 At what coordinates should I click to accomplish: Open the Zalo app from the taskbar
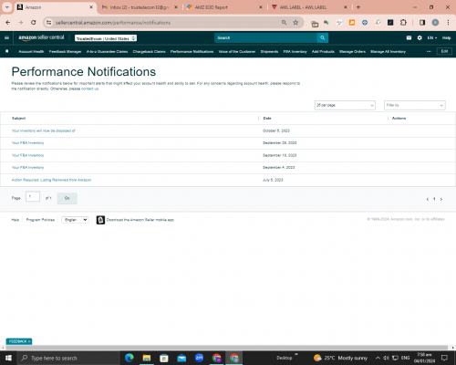(199, 358)
